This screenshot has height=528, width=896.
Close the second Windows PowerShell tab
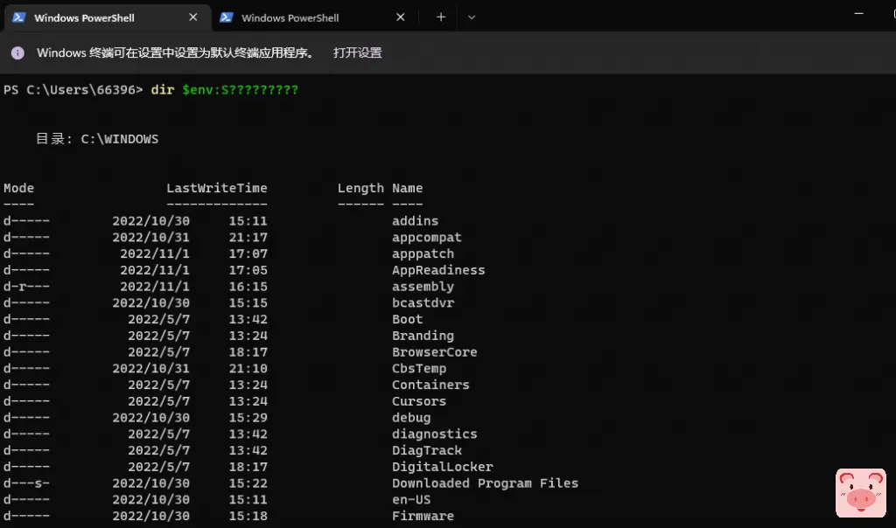pyautogui.click(x=401, y=17)
